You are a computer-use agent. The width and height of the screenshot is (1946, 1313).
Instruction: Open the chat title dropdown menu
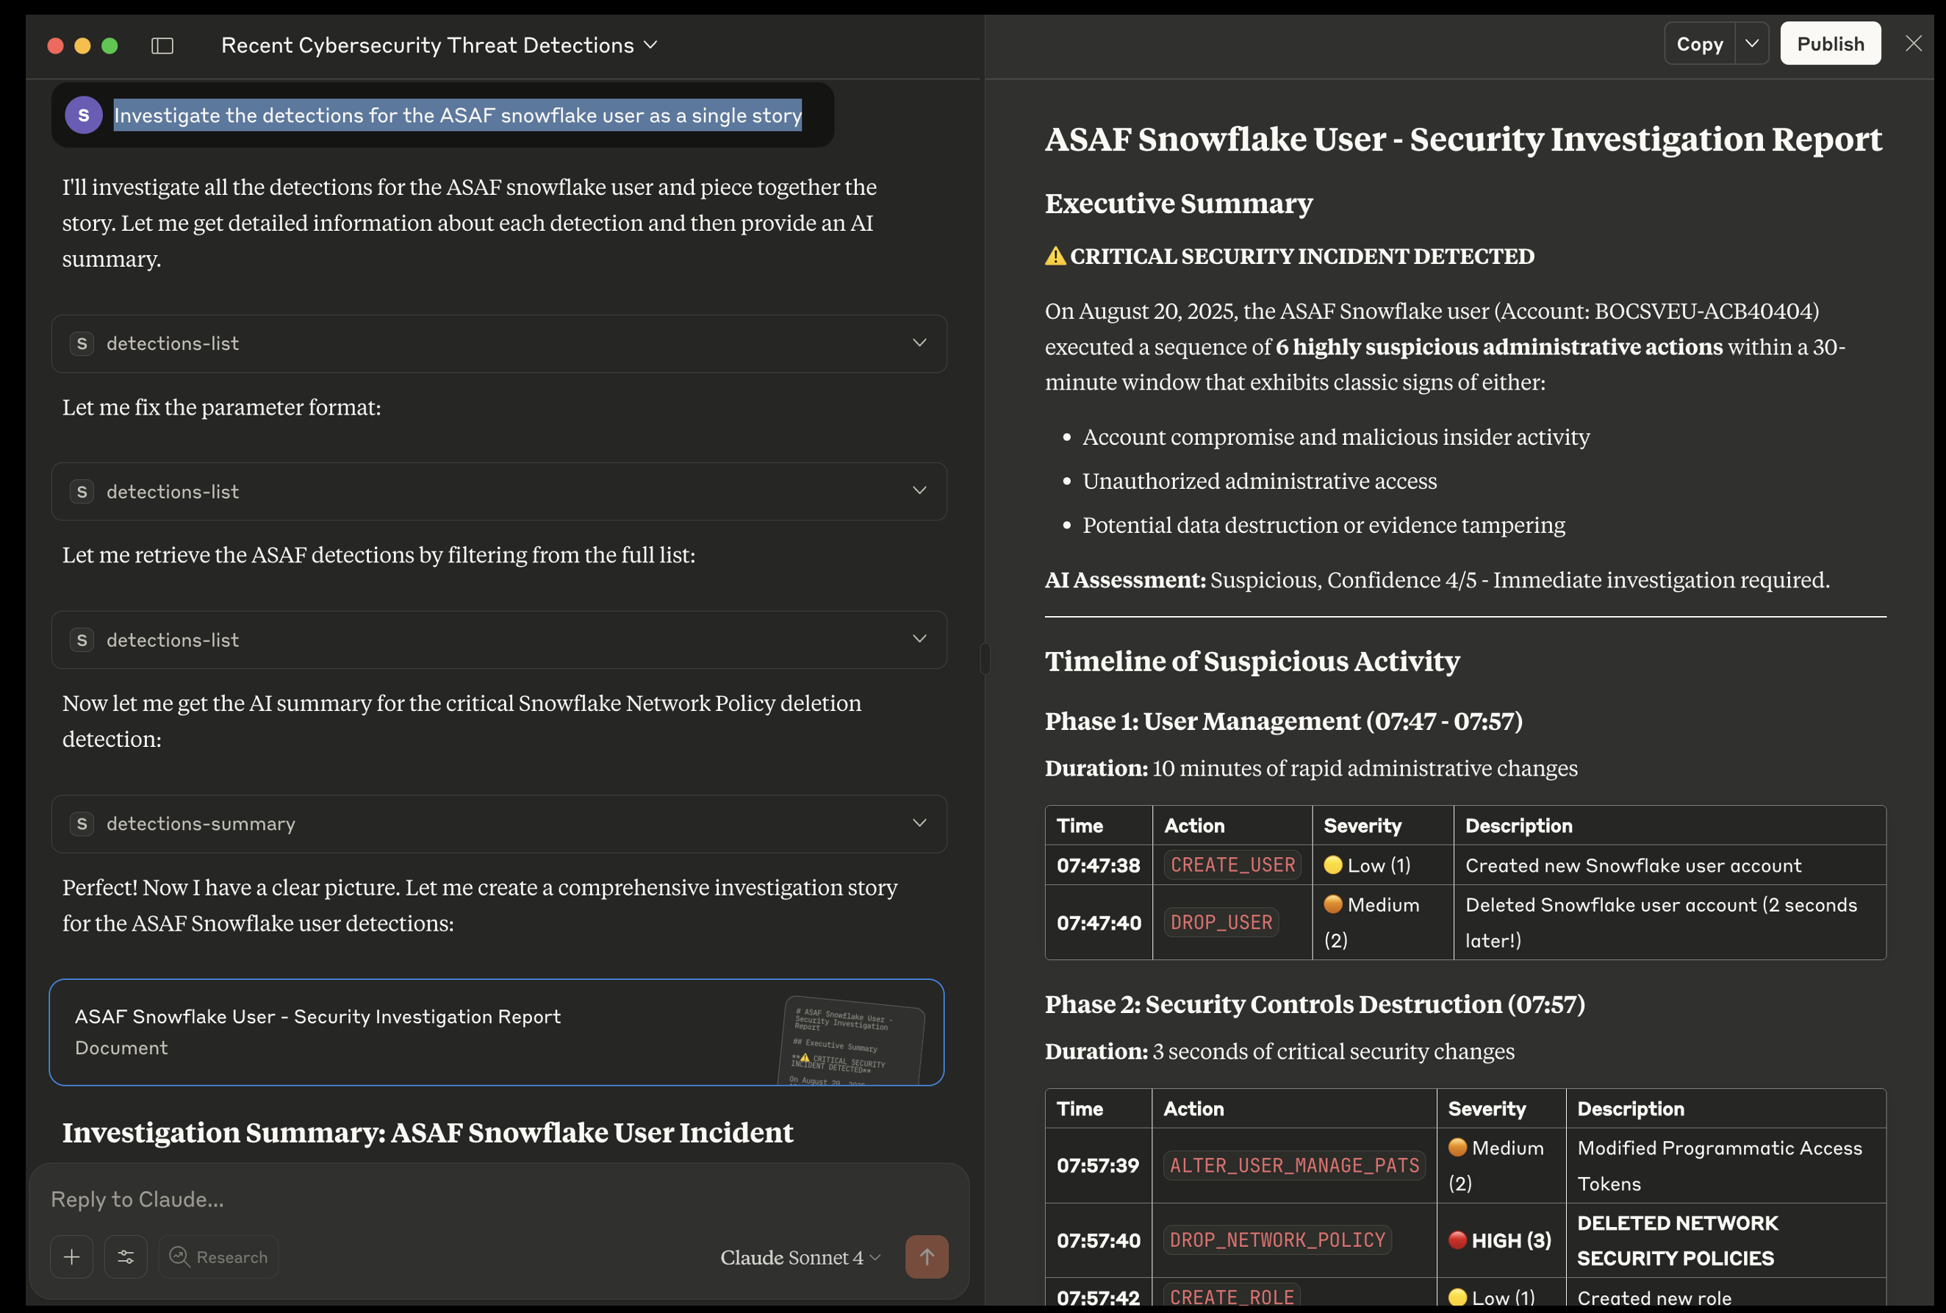(650, 46)
